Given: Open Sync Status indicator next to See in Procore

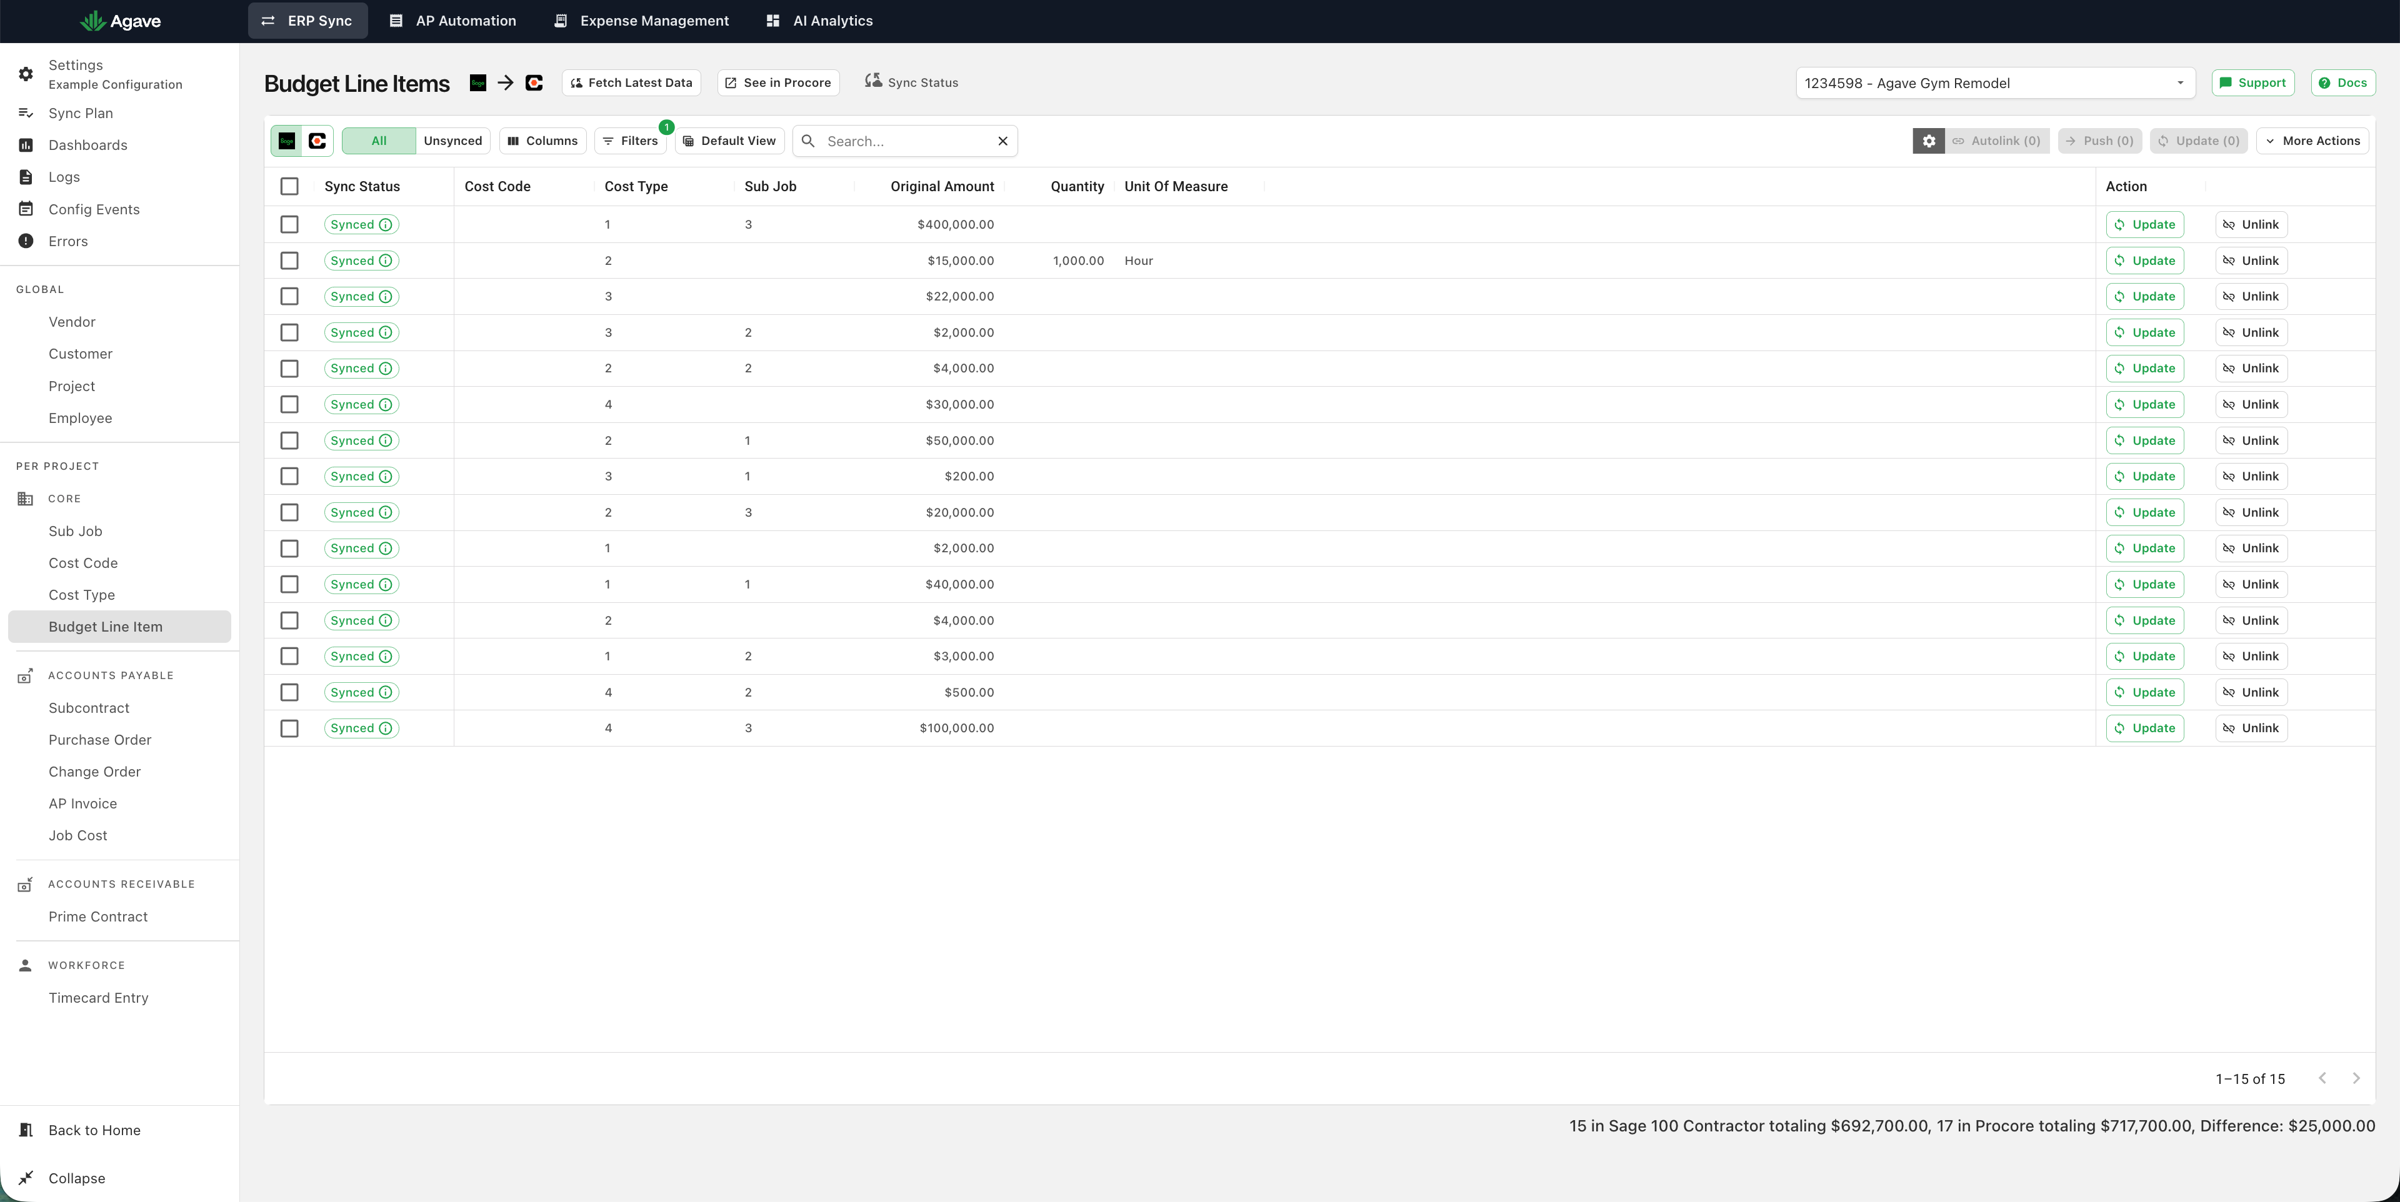Looking at the screenshot, I should coord(911,82).
